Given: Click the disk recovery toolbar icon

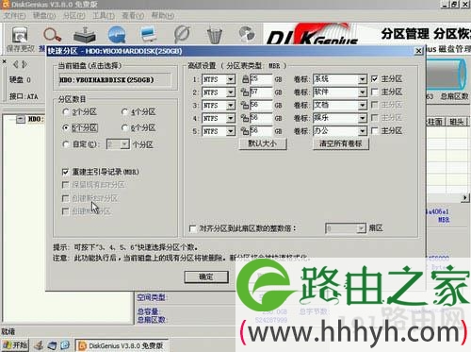Looking at the screenshot, I should pos(85,35).
